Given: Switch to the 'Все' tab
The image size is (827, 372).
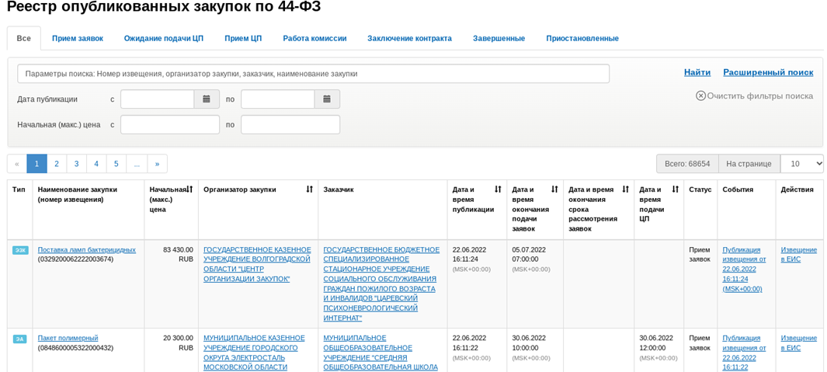Looking at the screenshot, I should click(24, 38).
